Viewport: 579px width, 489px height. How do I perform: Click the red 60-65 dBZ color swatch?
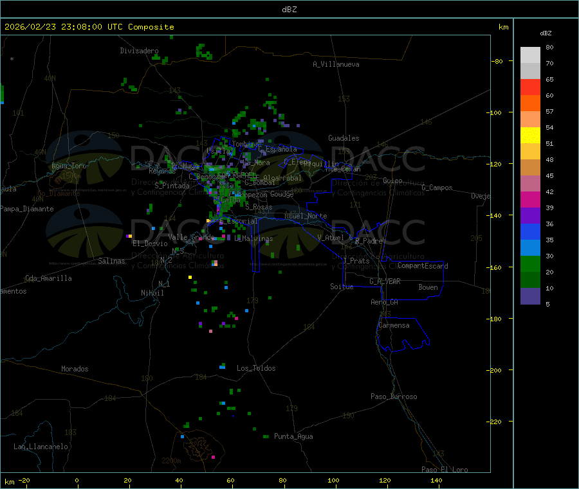pyautogui.click(x=530, y=87)
